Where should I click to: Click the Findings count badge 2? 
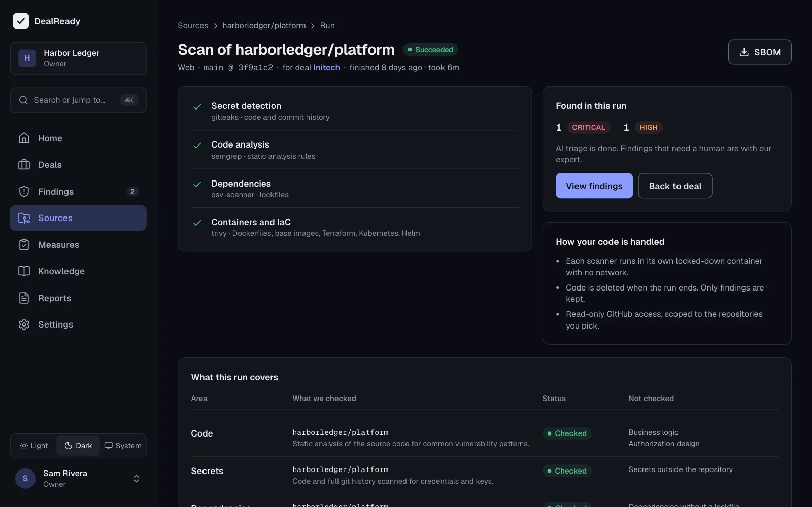coord(132,191)
